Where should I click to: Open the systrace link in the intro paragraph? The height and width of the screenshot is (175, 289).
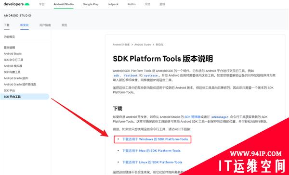coord(151,75)
